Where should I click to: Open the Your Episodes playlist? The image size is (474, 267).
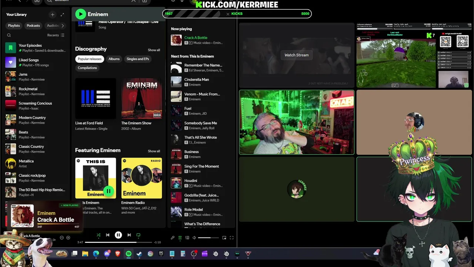point(36,48)
